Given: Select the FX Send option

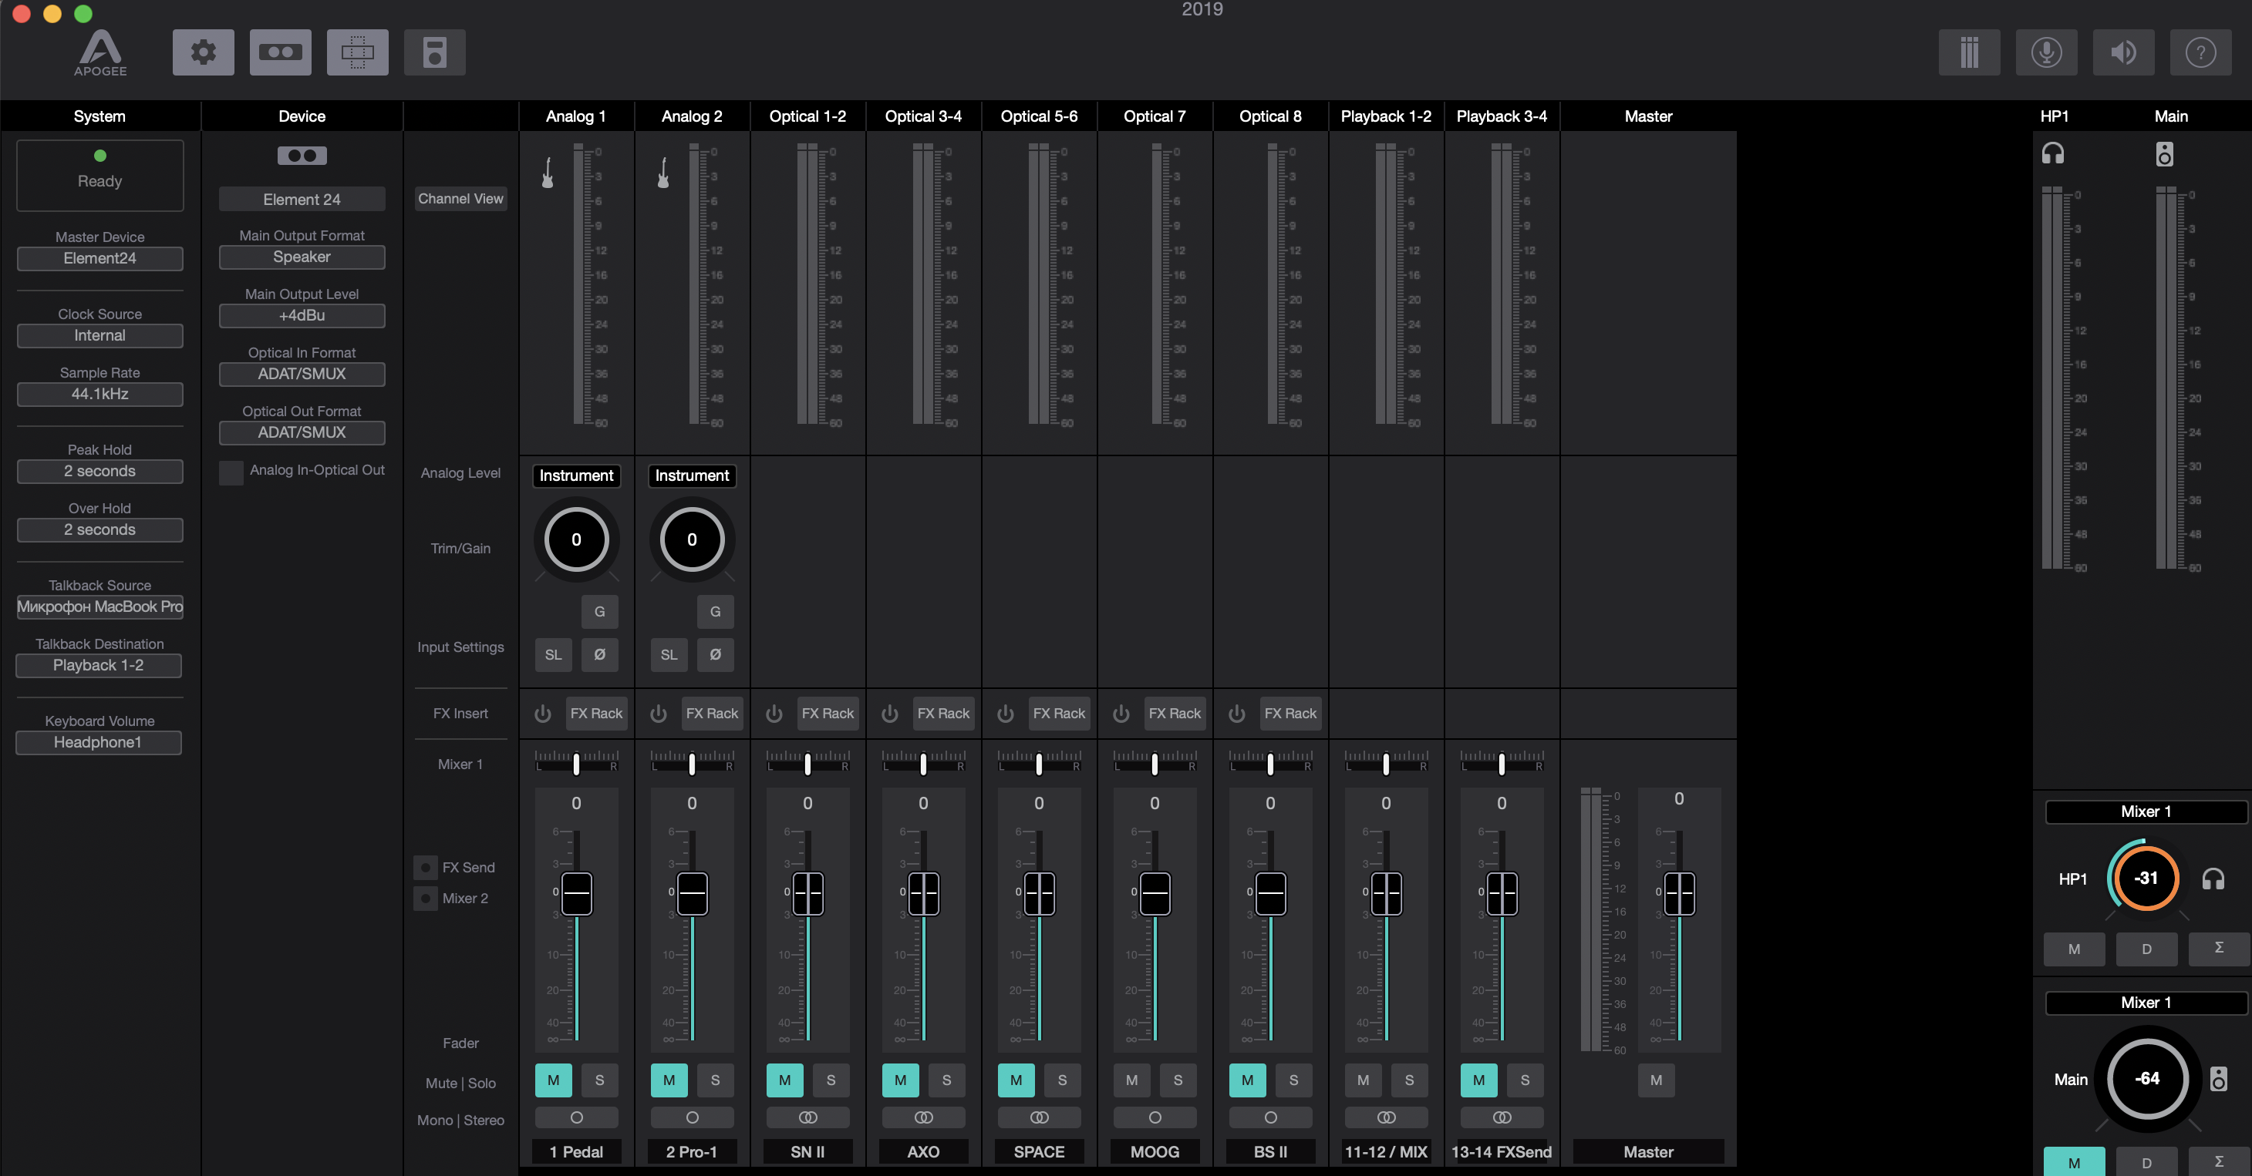Looking at the screenshot, I should point(426,868).
